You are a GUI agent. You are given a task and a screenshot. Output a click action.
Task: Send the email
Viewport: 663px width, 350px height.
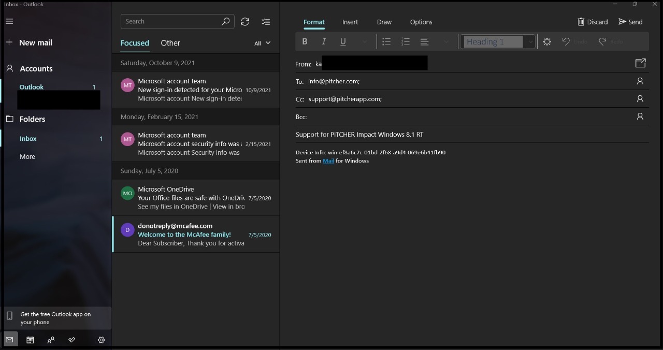tap(631, 22)
